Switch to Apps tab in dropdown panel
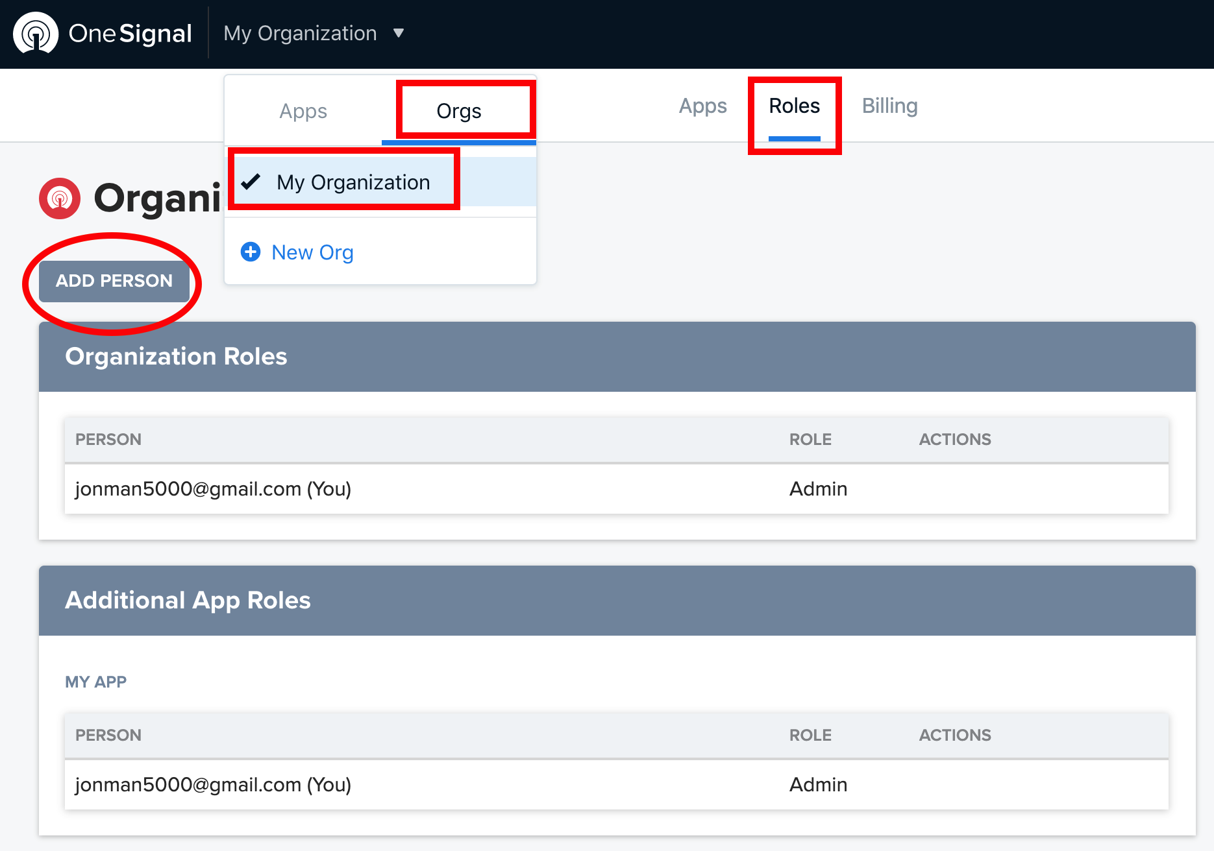This screenshot has height=851, width=1214. pos(303,111)
